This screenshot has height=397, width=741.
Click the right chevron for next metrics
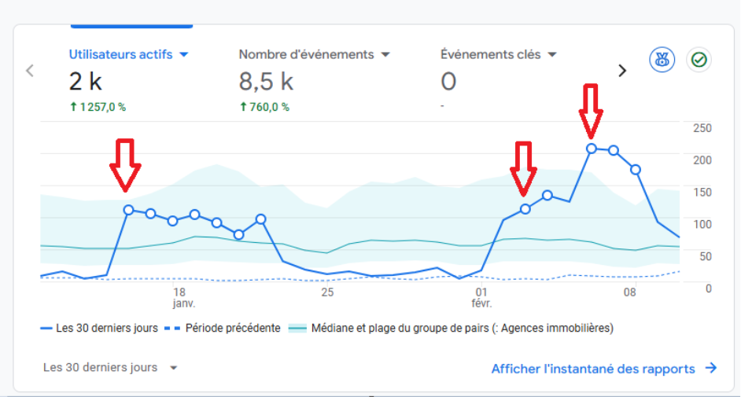coord(622,71)
